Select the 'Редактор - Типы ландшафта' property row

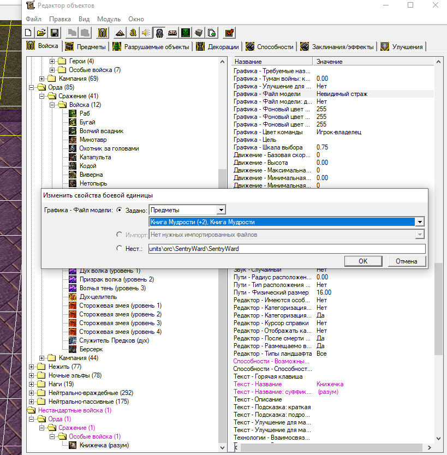click(x=333, y=354)
